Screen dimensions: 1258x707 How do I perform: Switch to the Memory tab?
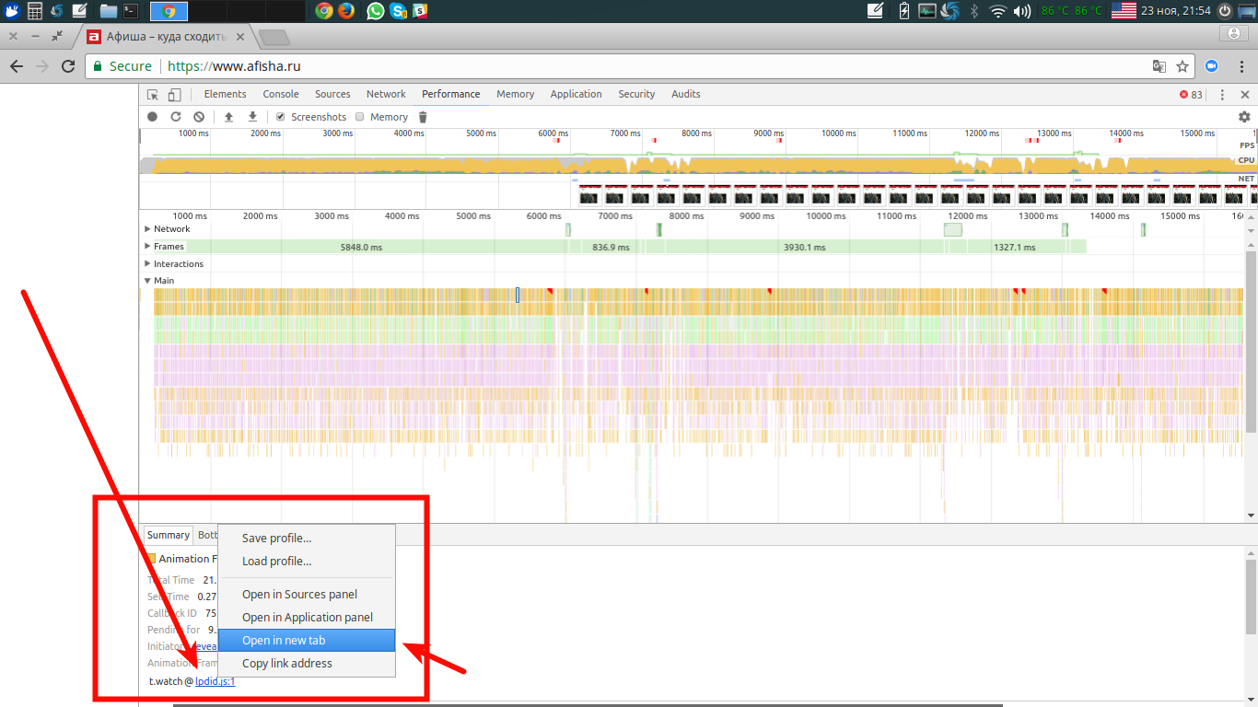tap(515, 94)
